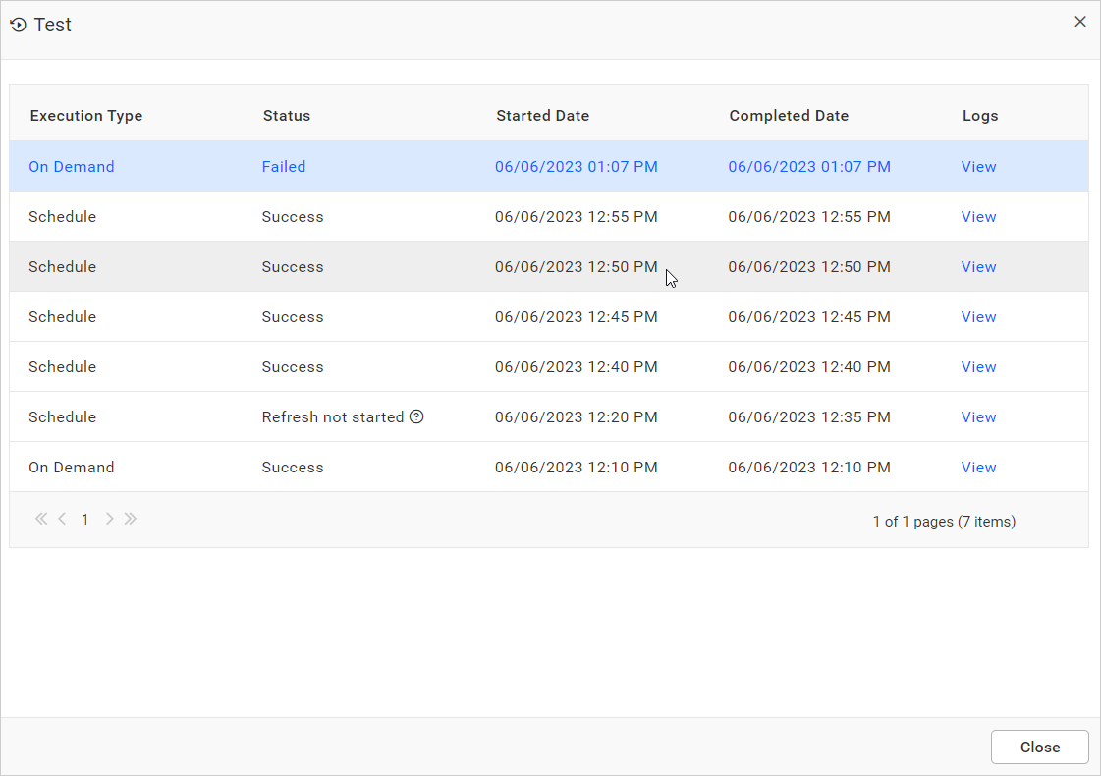Go to first page using double-left arrow

tap(41, 519)
